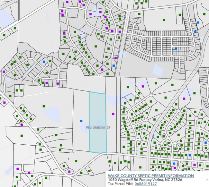Click the large pond west of highlighted parcel
The width and height of the screenshot is (209, 187).
[51, 113]
